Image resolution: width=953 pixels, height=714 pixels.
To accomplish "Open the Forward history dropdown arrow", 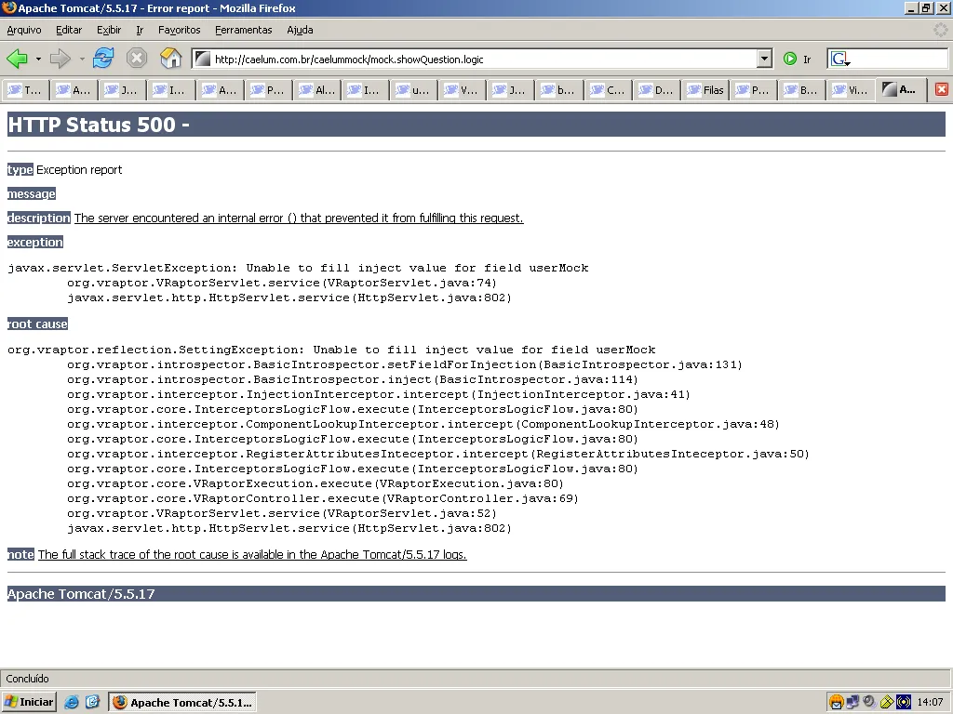I will pyautogui.click(x=82, y=59).
